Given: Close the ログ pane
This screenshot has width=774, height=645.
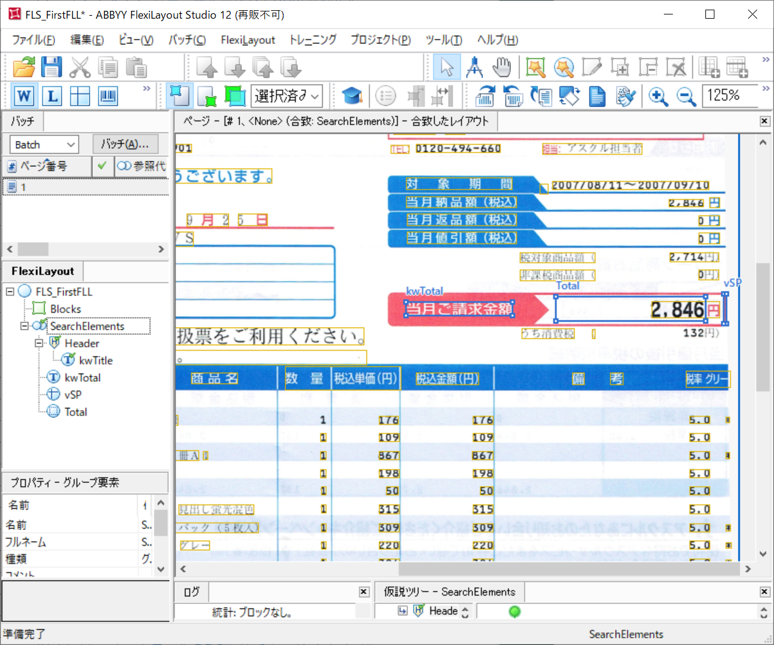Looking at the screenshot, I should pyautogui.click(x=364, y=592).
